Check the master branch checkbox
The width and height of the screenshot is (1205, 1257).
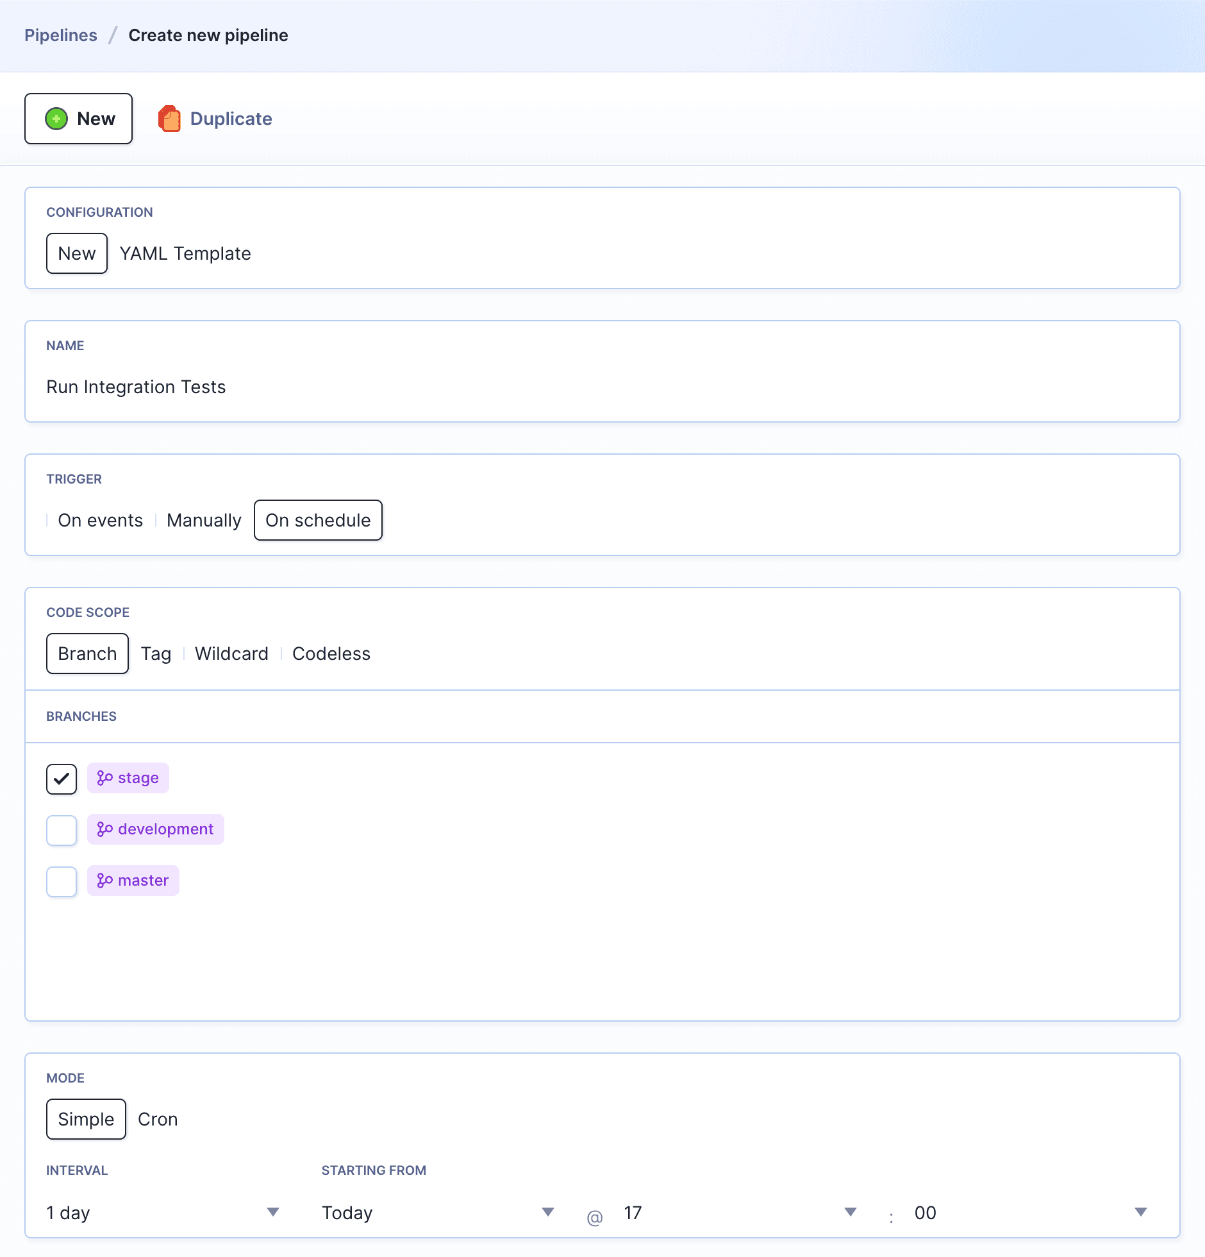(61, 882)
